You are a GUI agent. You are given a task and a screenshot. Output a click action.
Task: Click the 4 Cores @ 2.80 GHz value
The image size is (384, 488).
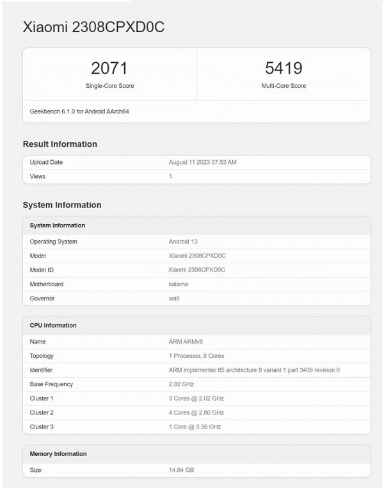[196, 412]
